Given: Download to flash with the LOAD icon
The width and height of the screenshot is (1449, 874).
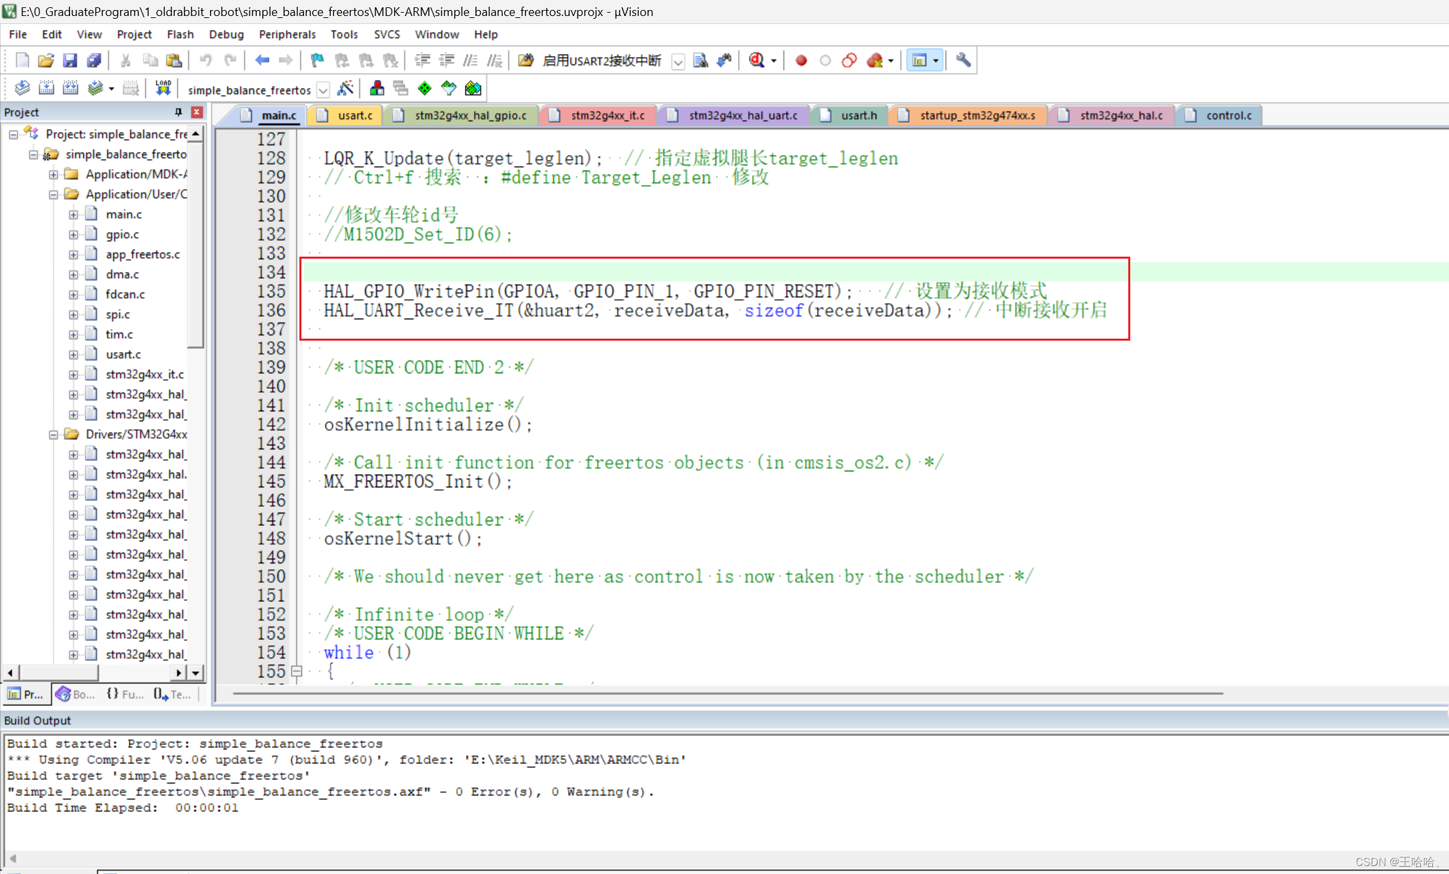Looking at the screenshot, I should [x=163, y=89].
